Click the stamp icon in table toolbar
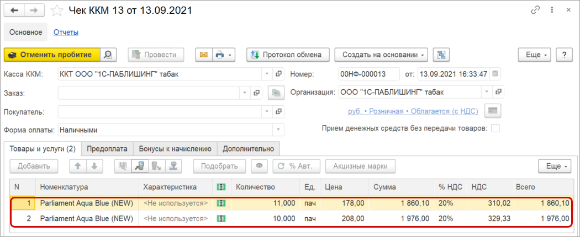Image resolution: width=580 pixels, height=237 pixels. point(173,166)
